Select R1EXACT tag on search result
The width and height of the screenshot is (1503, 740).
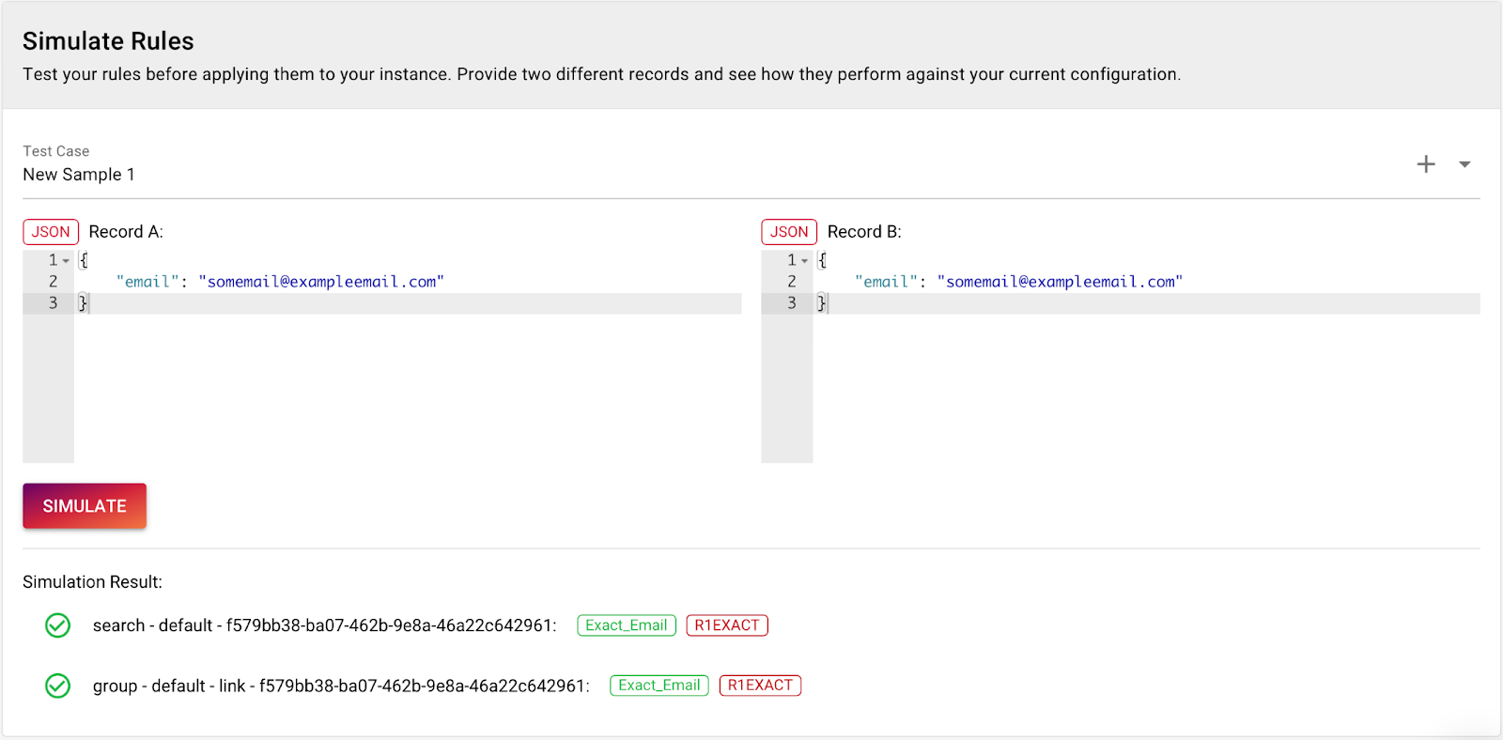[x=727, y=625]
